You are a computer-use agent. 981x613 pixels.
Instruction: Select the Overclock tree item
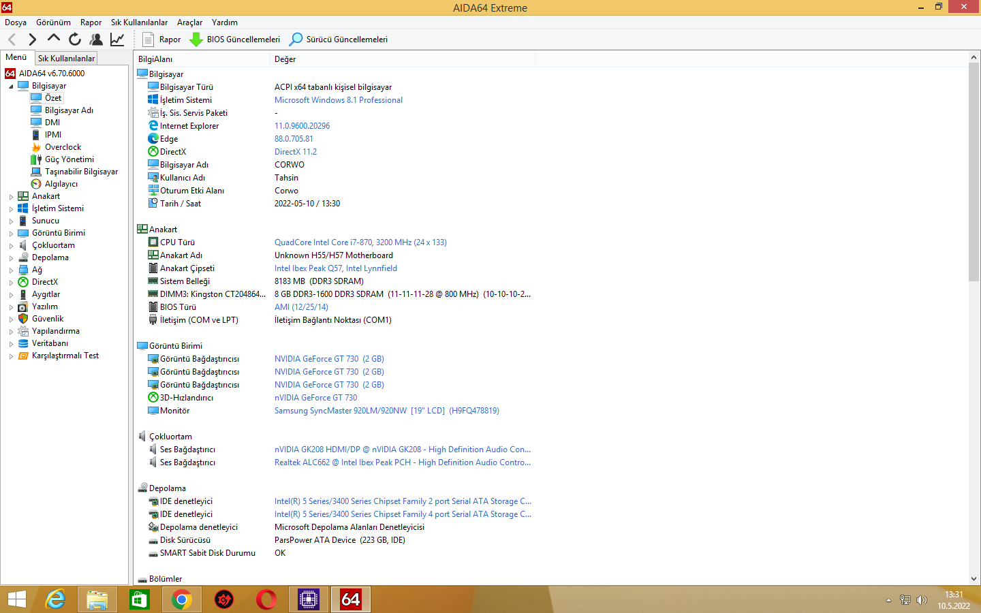63,147
